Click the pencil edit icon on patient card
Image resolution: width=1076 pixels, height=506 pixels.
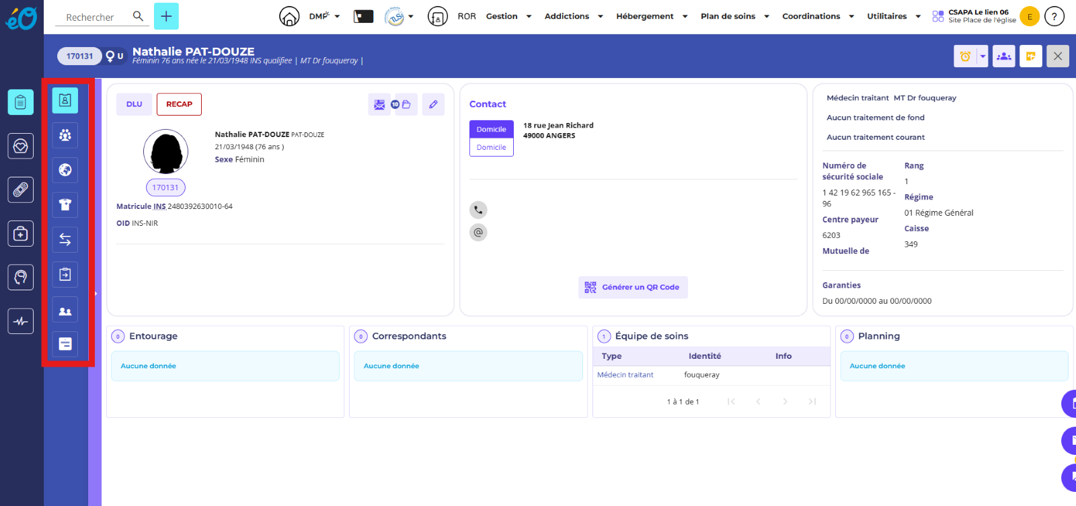[433, 104]
